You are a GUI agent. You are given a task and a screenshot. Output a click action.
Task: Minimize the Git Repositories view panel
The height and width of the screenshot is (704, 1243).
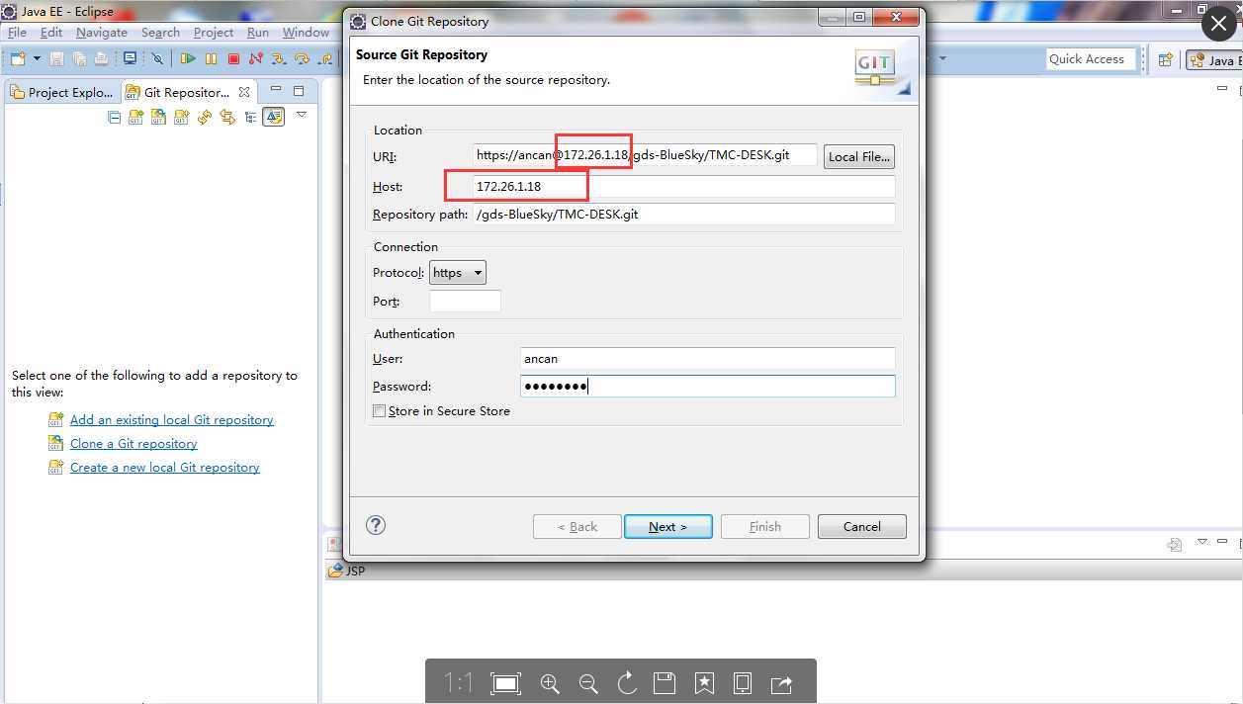tap(275, 90)
